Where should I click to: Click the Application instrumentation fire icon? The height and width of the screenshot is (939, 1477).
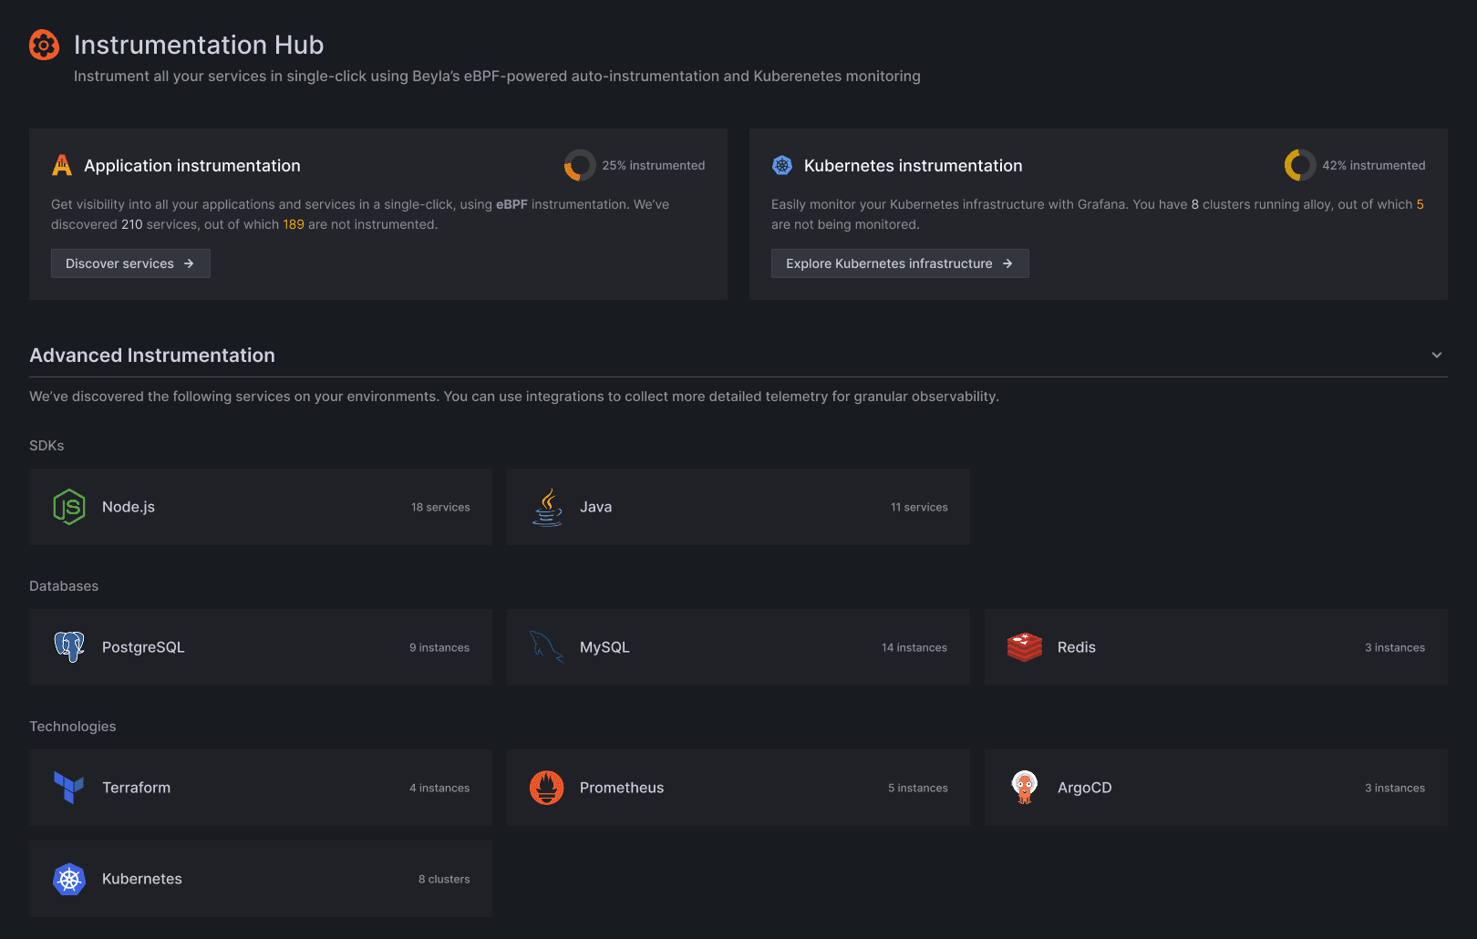pos(62,165)
